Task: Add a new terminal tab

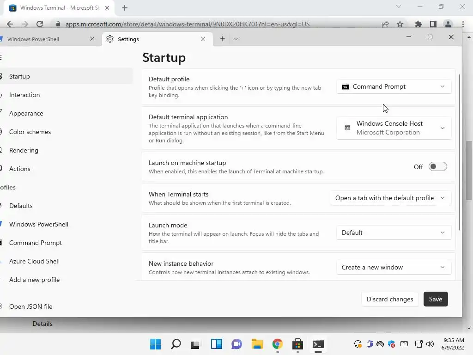Action: tap(222, 39)
